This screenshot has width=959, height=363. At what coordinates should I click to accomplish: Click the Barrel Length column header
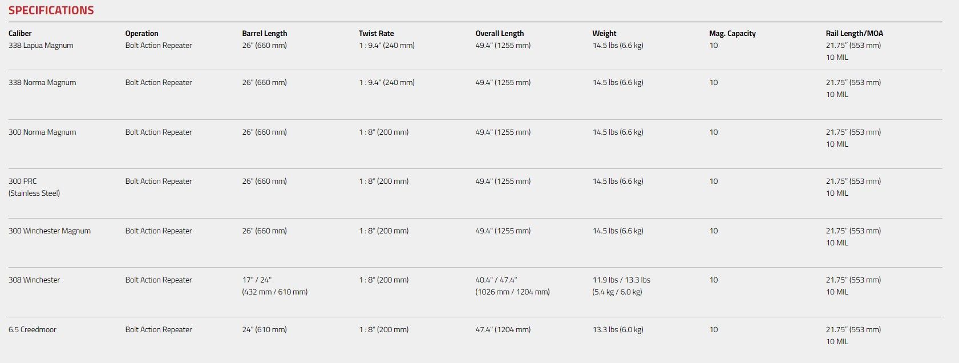(x=265, y=33)
